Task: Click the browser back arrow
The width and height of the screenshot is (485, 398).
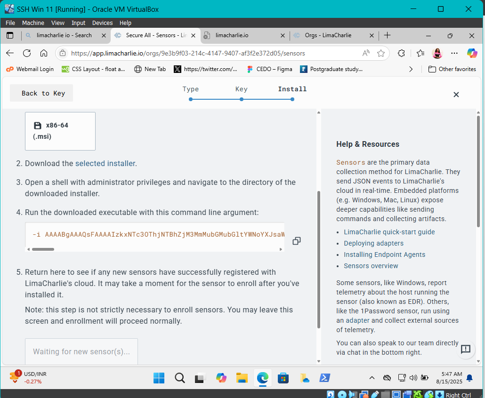Action: [x=10, y=53]
